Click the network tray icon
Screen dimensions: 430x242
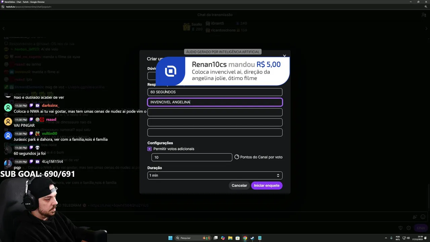(x=404, y=238)
